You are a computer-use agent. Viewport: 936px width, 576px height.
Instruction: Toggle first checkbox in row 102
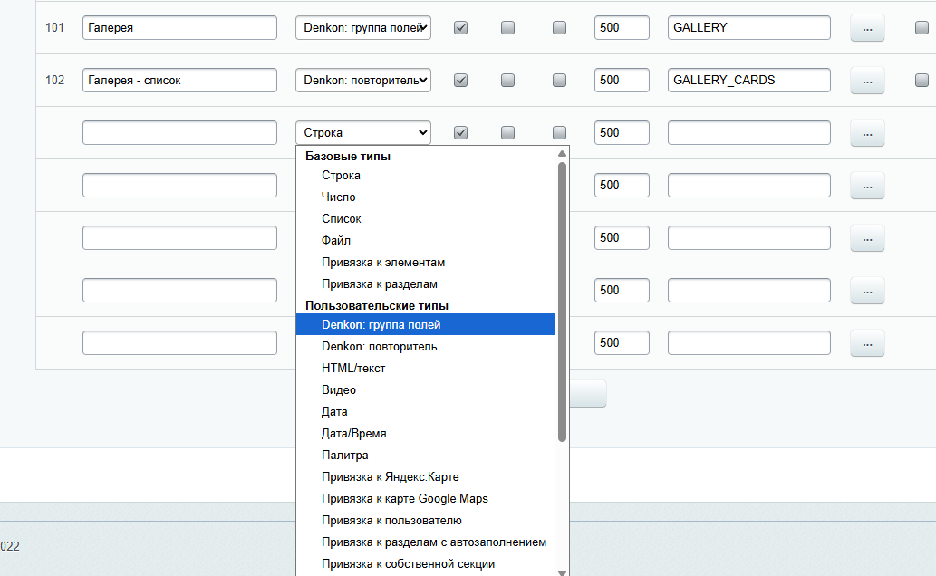point(461,80)
